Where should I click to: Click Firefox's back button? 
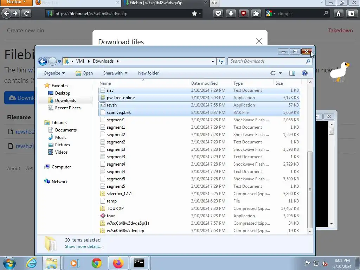click(x=6, y=14)
